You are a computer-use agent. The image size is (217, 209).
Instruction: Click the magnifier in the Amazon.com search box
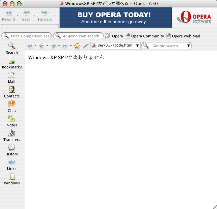[58, 36]
